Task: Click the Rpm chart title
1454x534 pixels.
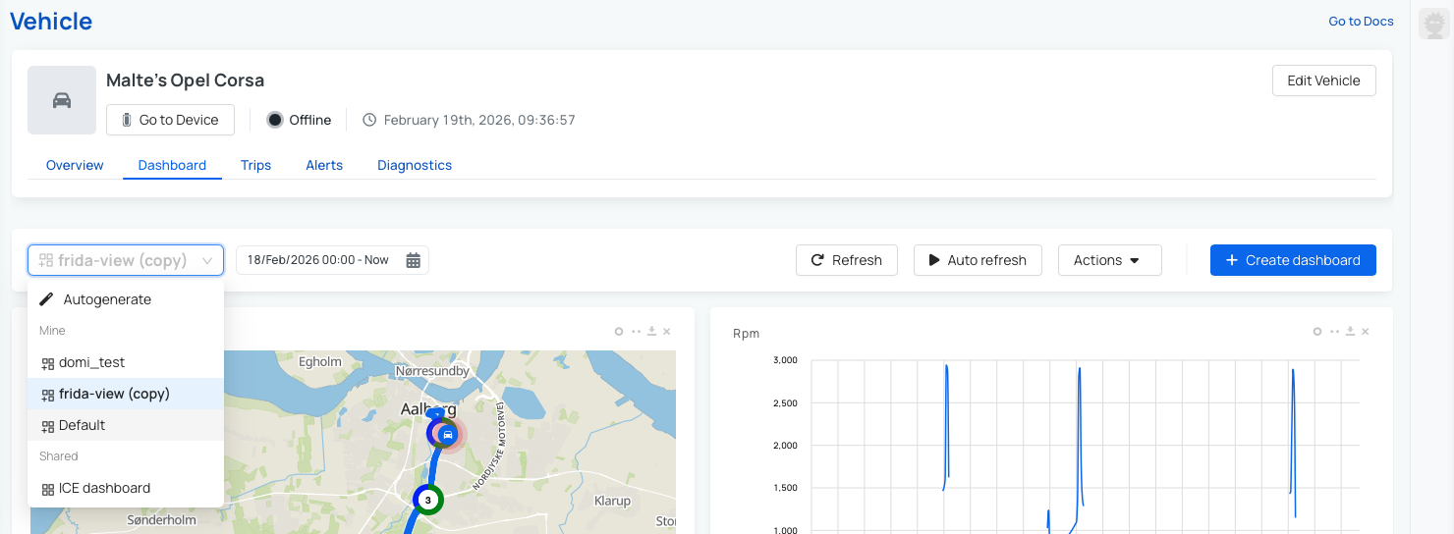Action: click(x=746, y=334)
